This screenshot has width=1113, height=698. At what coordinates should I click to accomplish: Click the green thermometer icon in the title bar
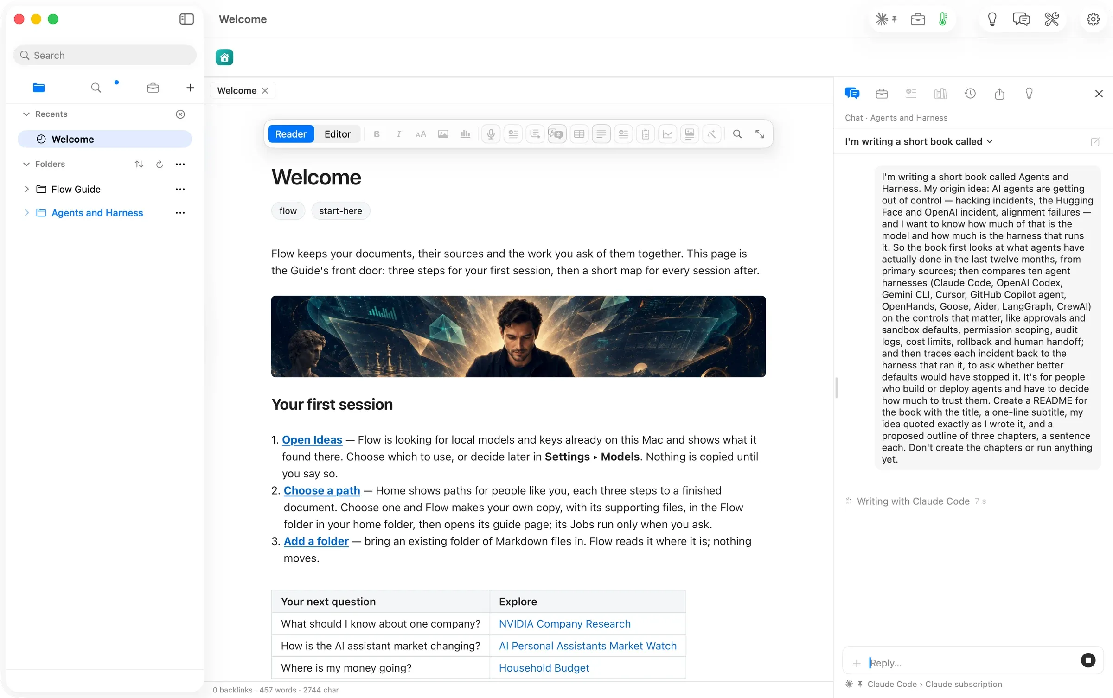(943, 19)
